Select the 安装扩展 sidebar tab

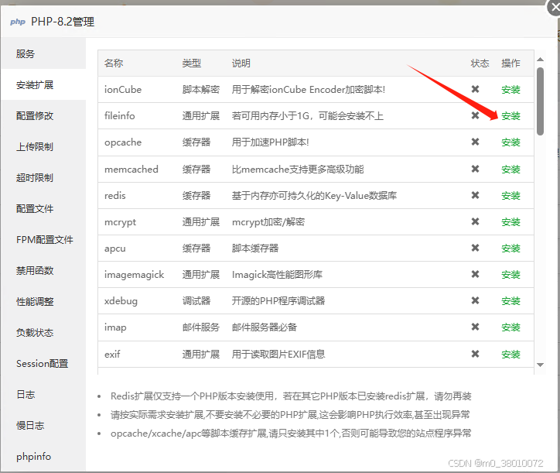click(x=43, y=84)
